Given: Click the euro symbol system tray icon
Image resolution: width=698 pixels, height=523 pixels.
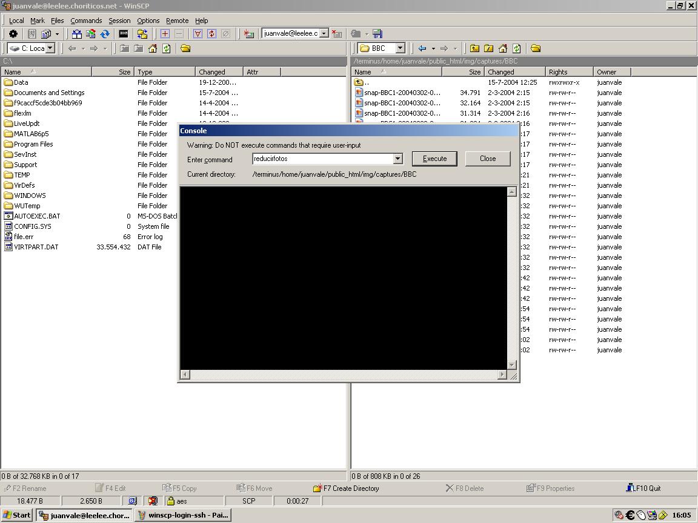Looking at the screenshot, I should coord(630,515).
